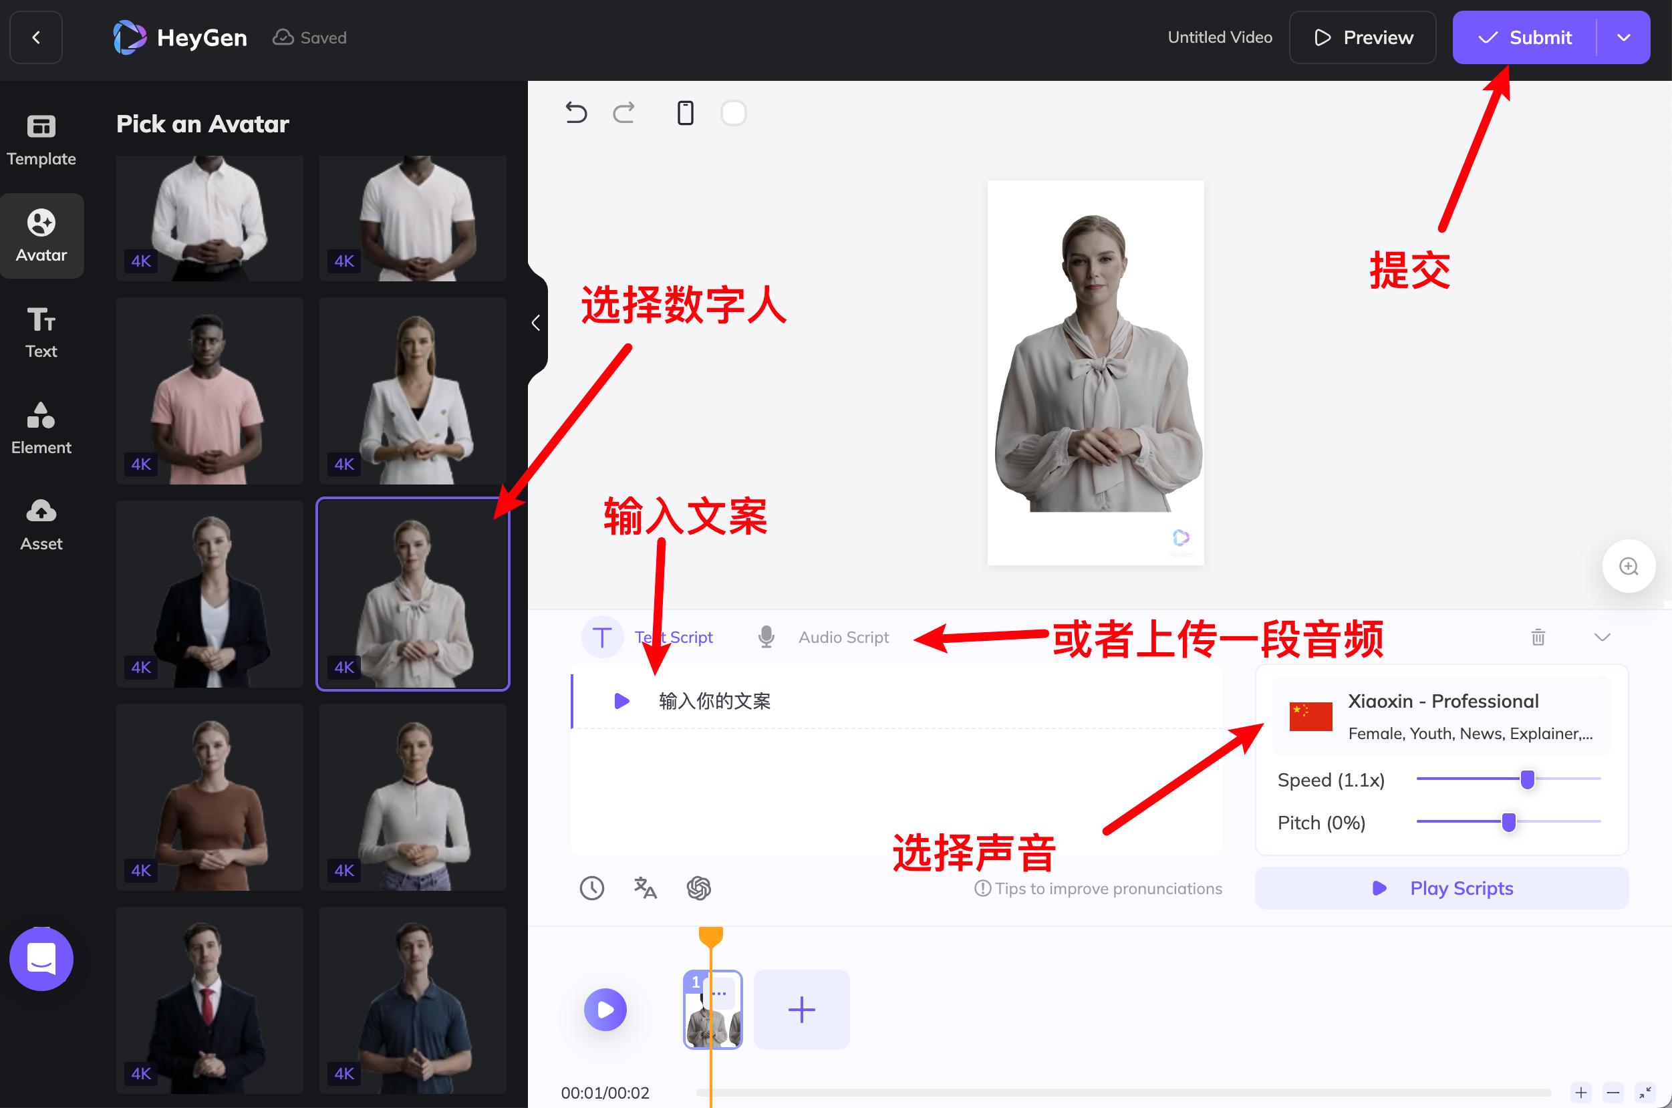Toggle portrait phone orientation mode
This screenshot has width=1672, height=1108.
pyautogui.click(x=684, y=112)
